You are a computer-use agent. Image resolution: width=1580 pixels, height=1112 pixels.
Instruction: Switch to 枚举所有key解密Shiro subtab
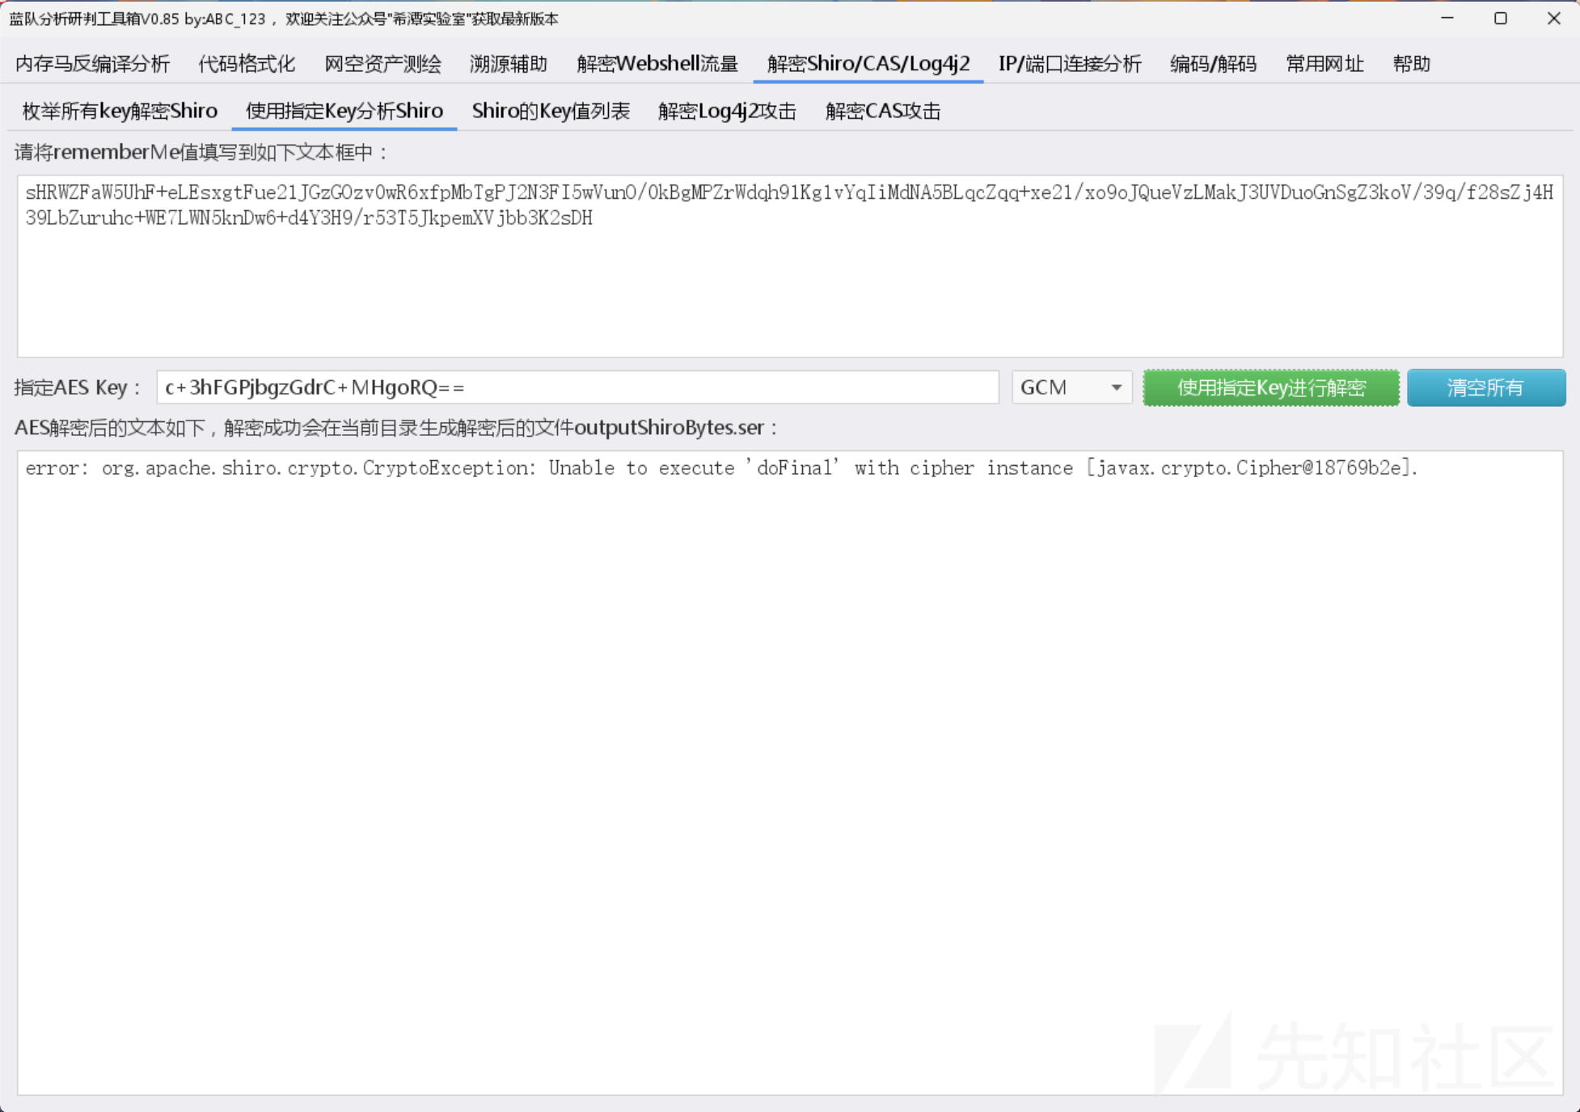pos(120,111)
